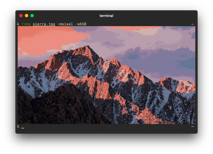Click the tilde on the timg command line
Viewport: 213px width, 154px height.
pyautogui.click(x=193, y=24)
